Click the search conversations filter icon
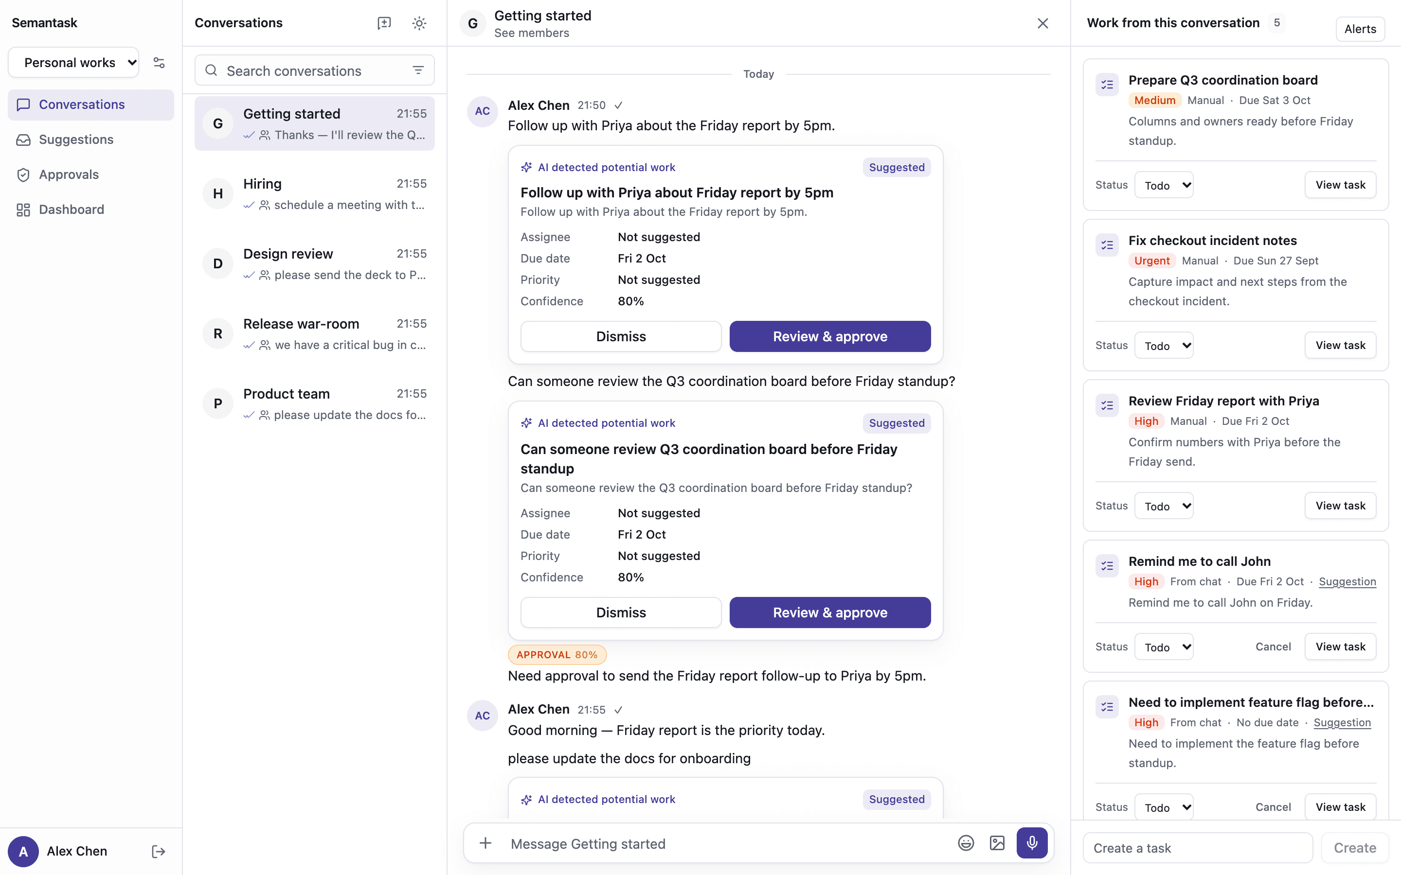The width and height of the screenshot is (1401, 875). tap(418, 70)
